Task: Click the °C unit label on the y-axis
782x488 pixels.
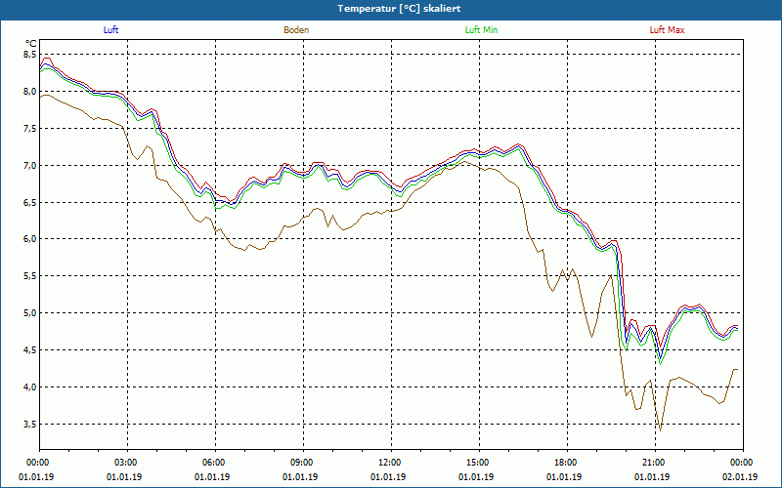Action: [x=31, y=44]
